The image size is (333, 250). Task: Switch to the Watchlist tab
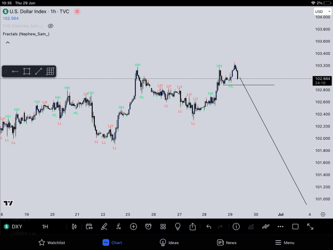(52, 243)
